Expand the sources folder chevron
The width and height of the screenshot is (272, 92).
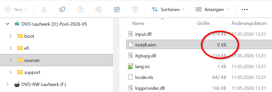11,60
